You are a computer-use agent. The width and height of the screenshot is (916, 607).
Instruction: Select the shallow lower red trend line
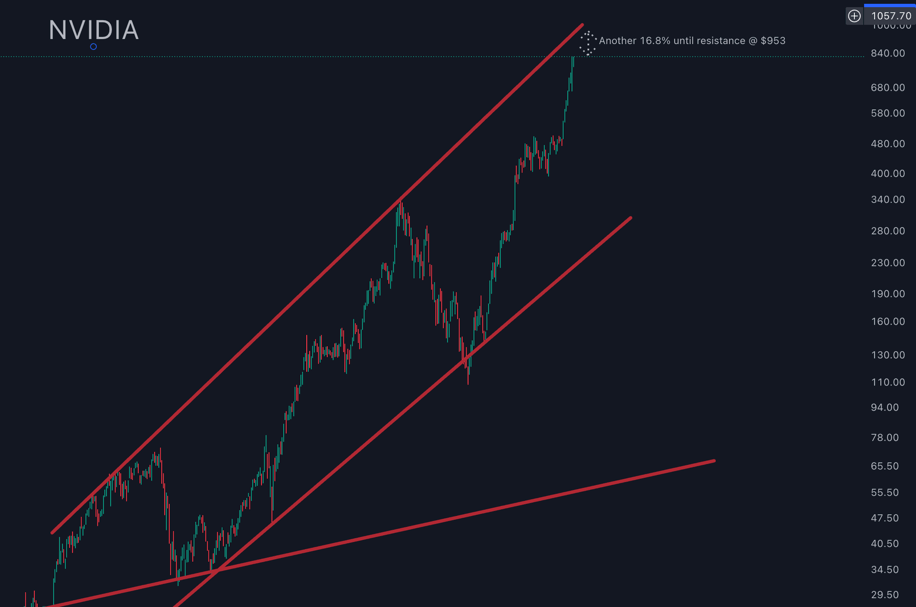coord(382,534)
